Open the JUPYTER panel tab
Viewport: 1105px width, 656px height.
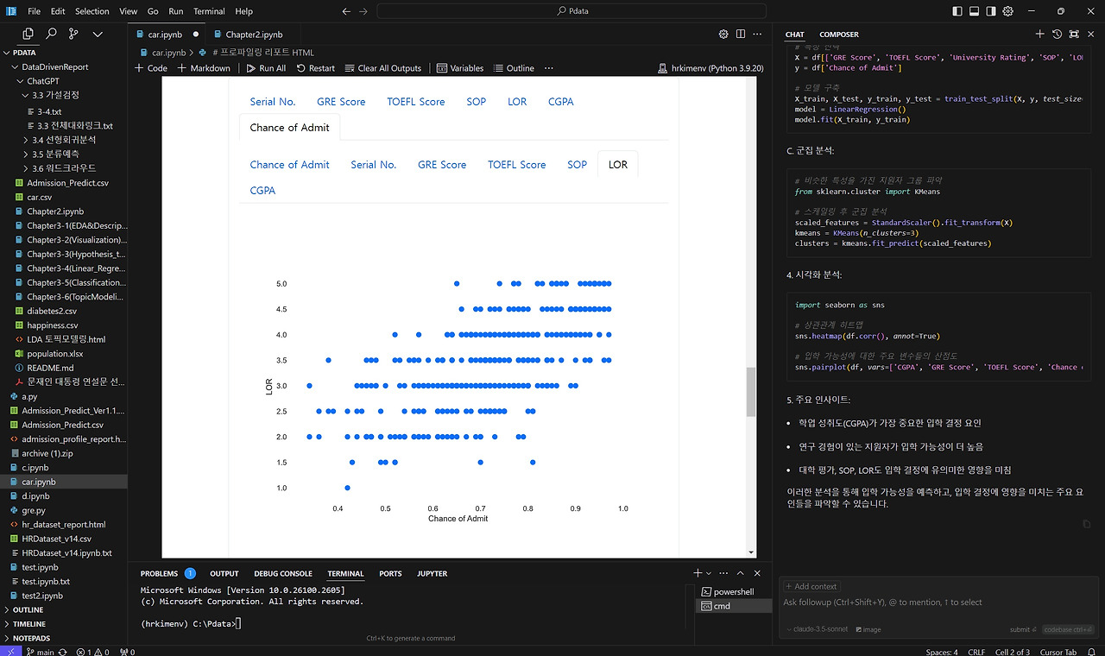[x=432, y=573]
